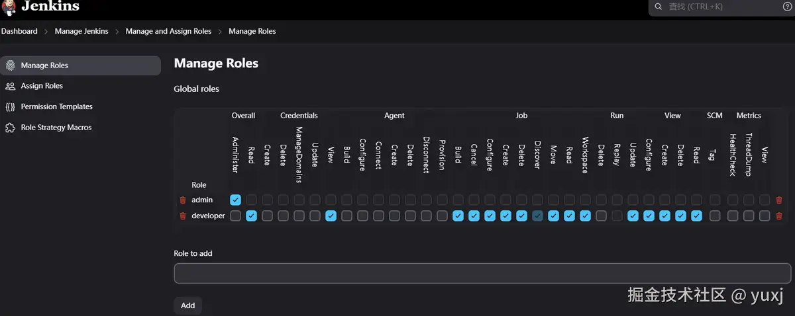Toggle developer's Overall Read checkbox

251,216
